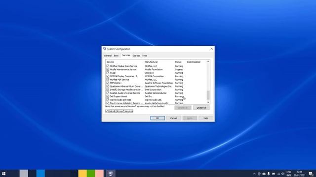Uncheck Mozilla Maintenance Service checkbox

tap(108, 69)
